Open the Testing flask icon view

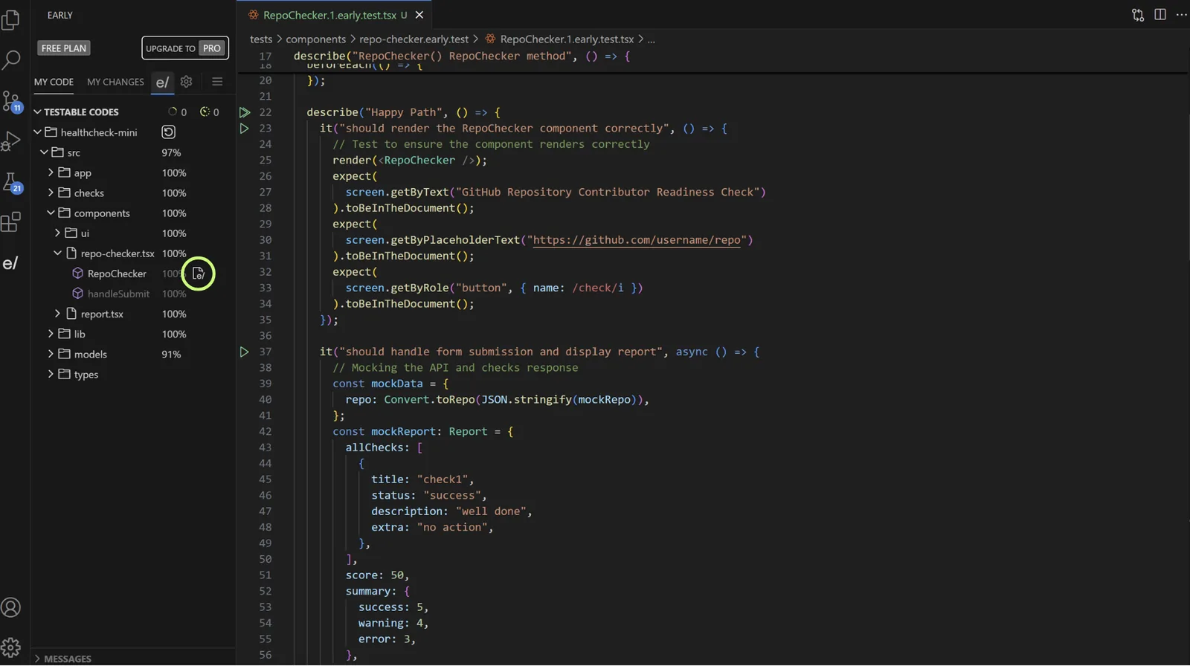click(x=11, y=182)
